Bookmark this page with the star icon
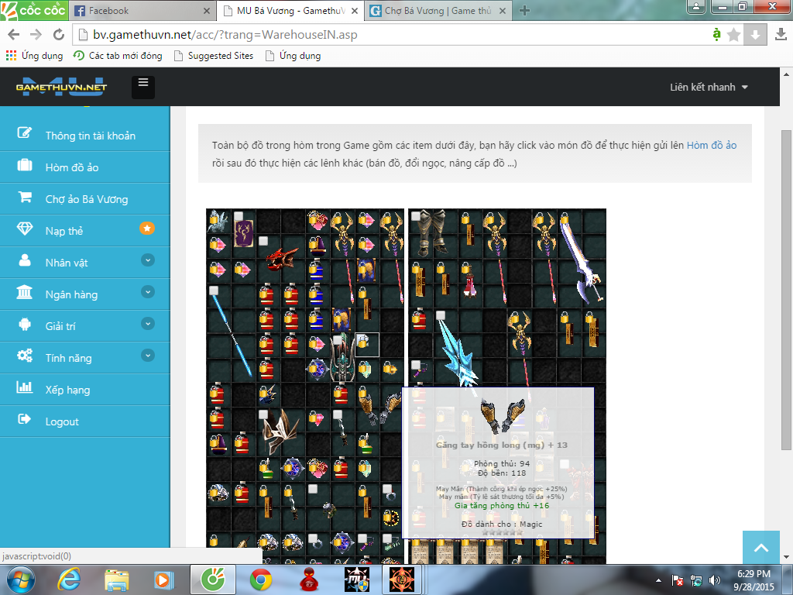This screenshot has width=793, height=595. 733,34
